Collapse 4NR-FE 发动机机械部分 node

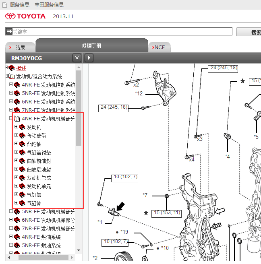(11, 118)
